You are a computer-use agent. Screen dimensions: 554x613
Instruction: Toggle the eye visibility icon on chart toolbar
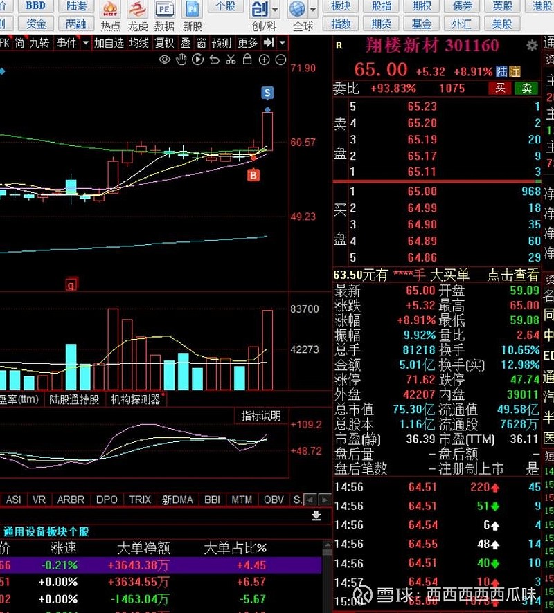point(165,60)
